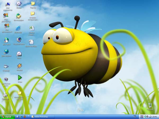
Task: Expand the Quick Launch overflow chevron
Action: coord(29,116)
